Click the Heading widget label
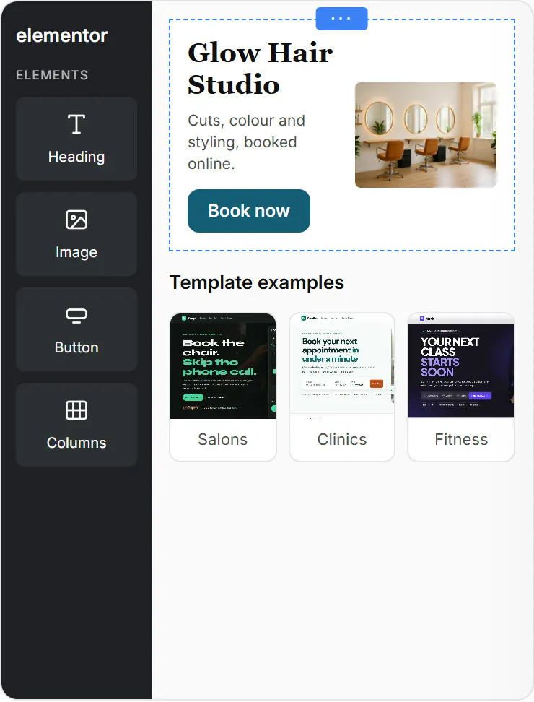The width and height of the screenshot is (534, 702). click(x=76, y=157)
